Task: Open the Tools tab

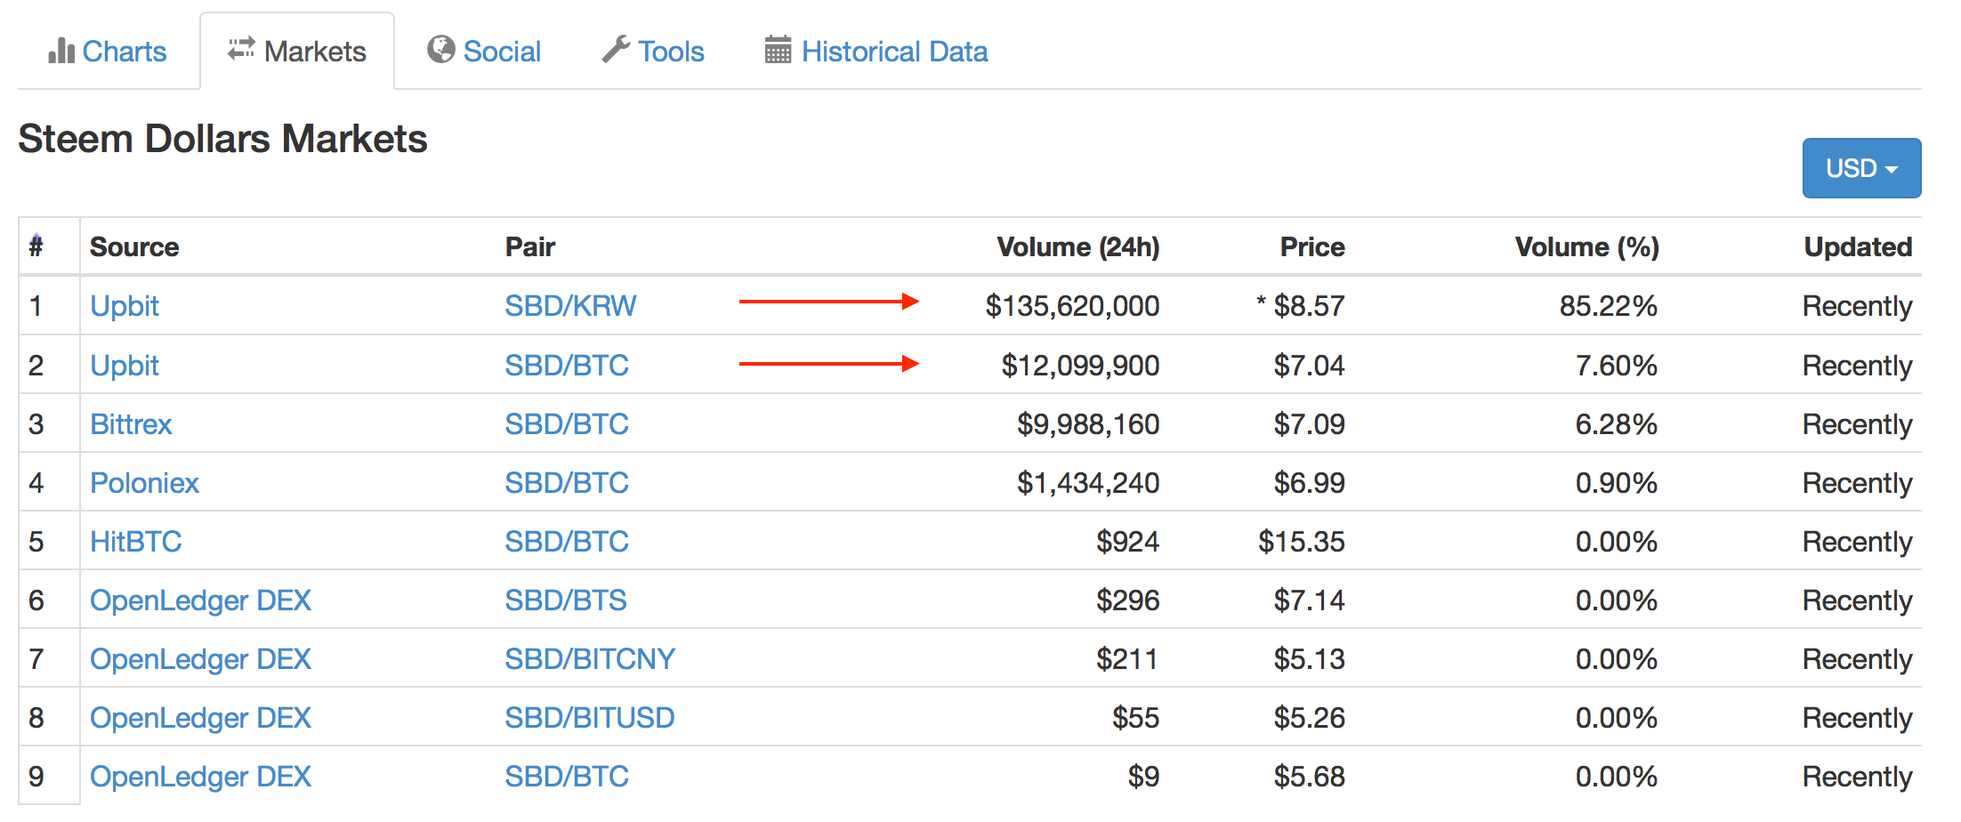Action: click(x=653, y=51)
